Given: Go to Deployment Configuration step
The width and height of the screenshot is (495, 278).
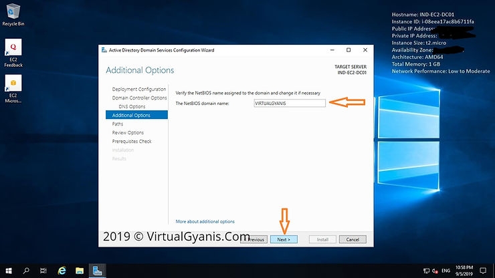Looking at the screenshot, I should tap(139, 89).
